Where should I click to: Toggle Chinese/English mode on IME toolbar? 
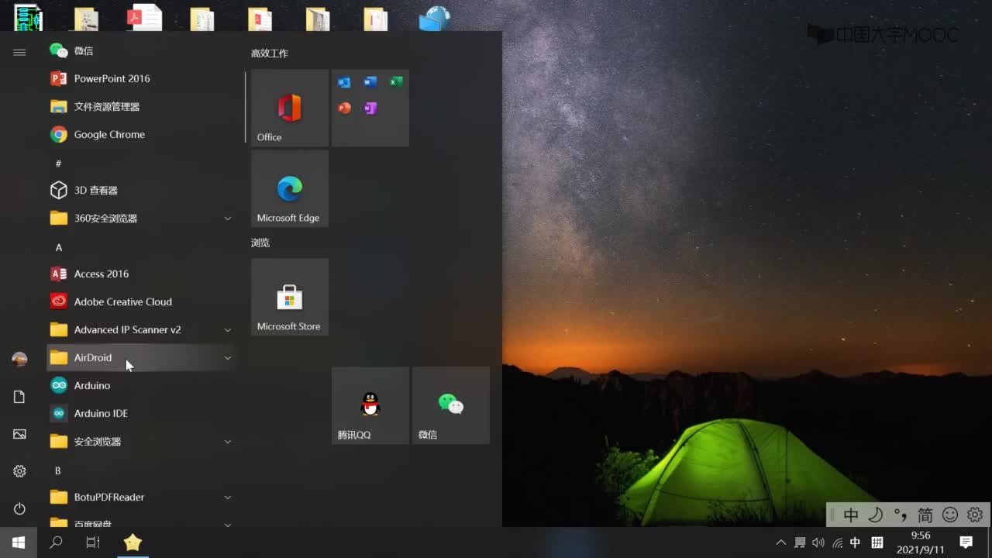coord(851,515)
